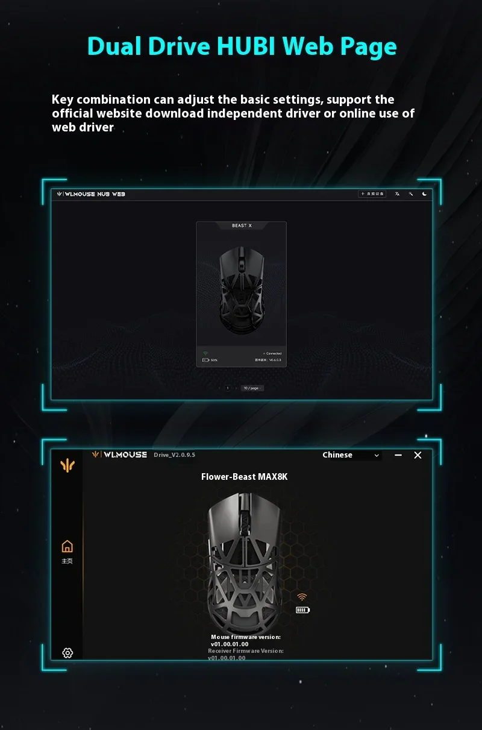Click the 50% battery icon on device card
Screen dimensions: 482x730
click(205, 360)
